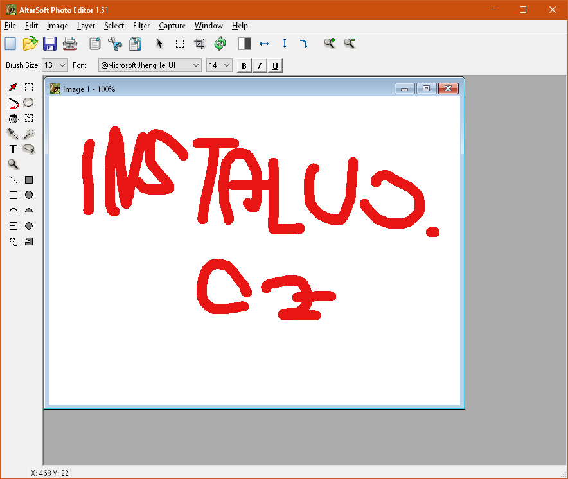Image resolution: width=568 pixels, height=479 pixels.
Task: Select the outlined polygon path tool
Action: point(13,226)
